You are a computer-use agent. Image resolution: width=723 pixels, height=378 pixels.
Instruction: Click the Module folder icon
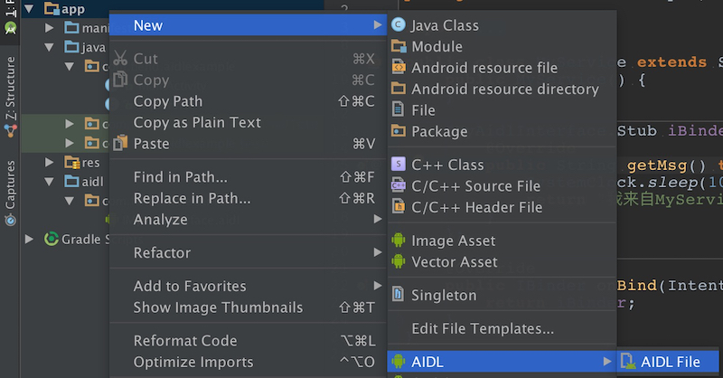(399, 46)
